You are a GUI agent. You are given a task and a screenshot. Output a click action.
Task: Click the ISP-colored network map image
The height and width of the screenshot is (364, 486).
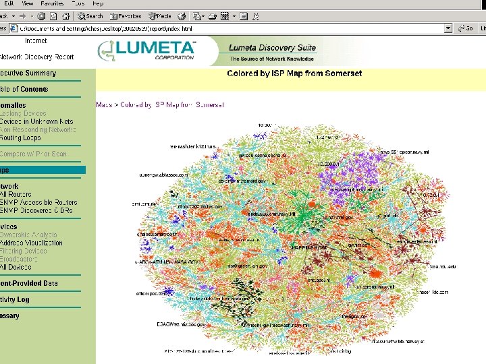pos(293,239)
